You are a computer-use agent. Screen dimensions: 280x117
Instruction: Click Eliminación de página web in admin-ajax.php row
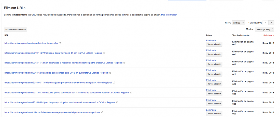coord(243,43)
